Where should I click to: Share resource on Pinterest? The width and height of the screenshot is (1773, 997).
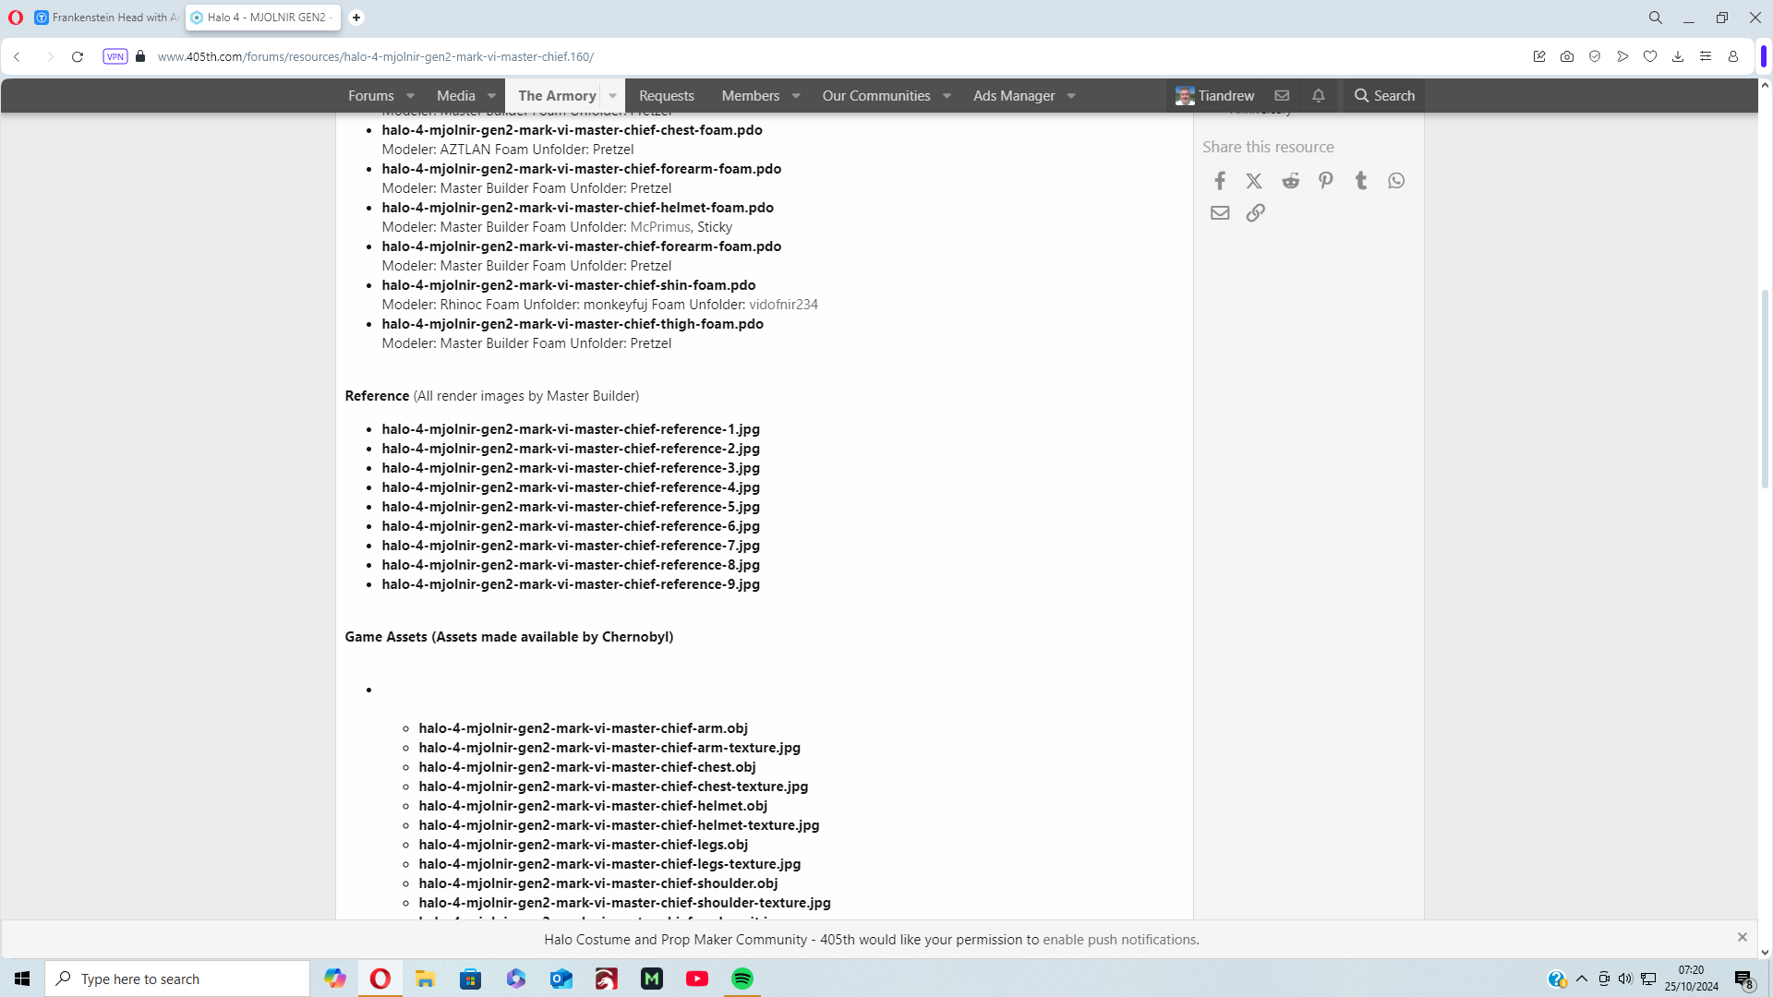tap(1325, 181)
